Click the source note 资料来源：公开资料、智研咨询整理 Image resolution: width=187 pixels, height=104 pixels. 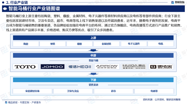coord(162,100)
